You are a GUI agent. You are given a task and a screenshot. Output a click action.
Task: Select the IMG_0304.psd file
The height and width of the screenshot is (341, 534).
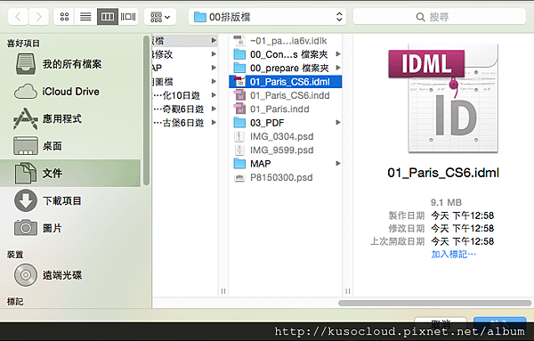tap(286, 136)
